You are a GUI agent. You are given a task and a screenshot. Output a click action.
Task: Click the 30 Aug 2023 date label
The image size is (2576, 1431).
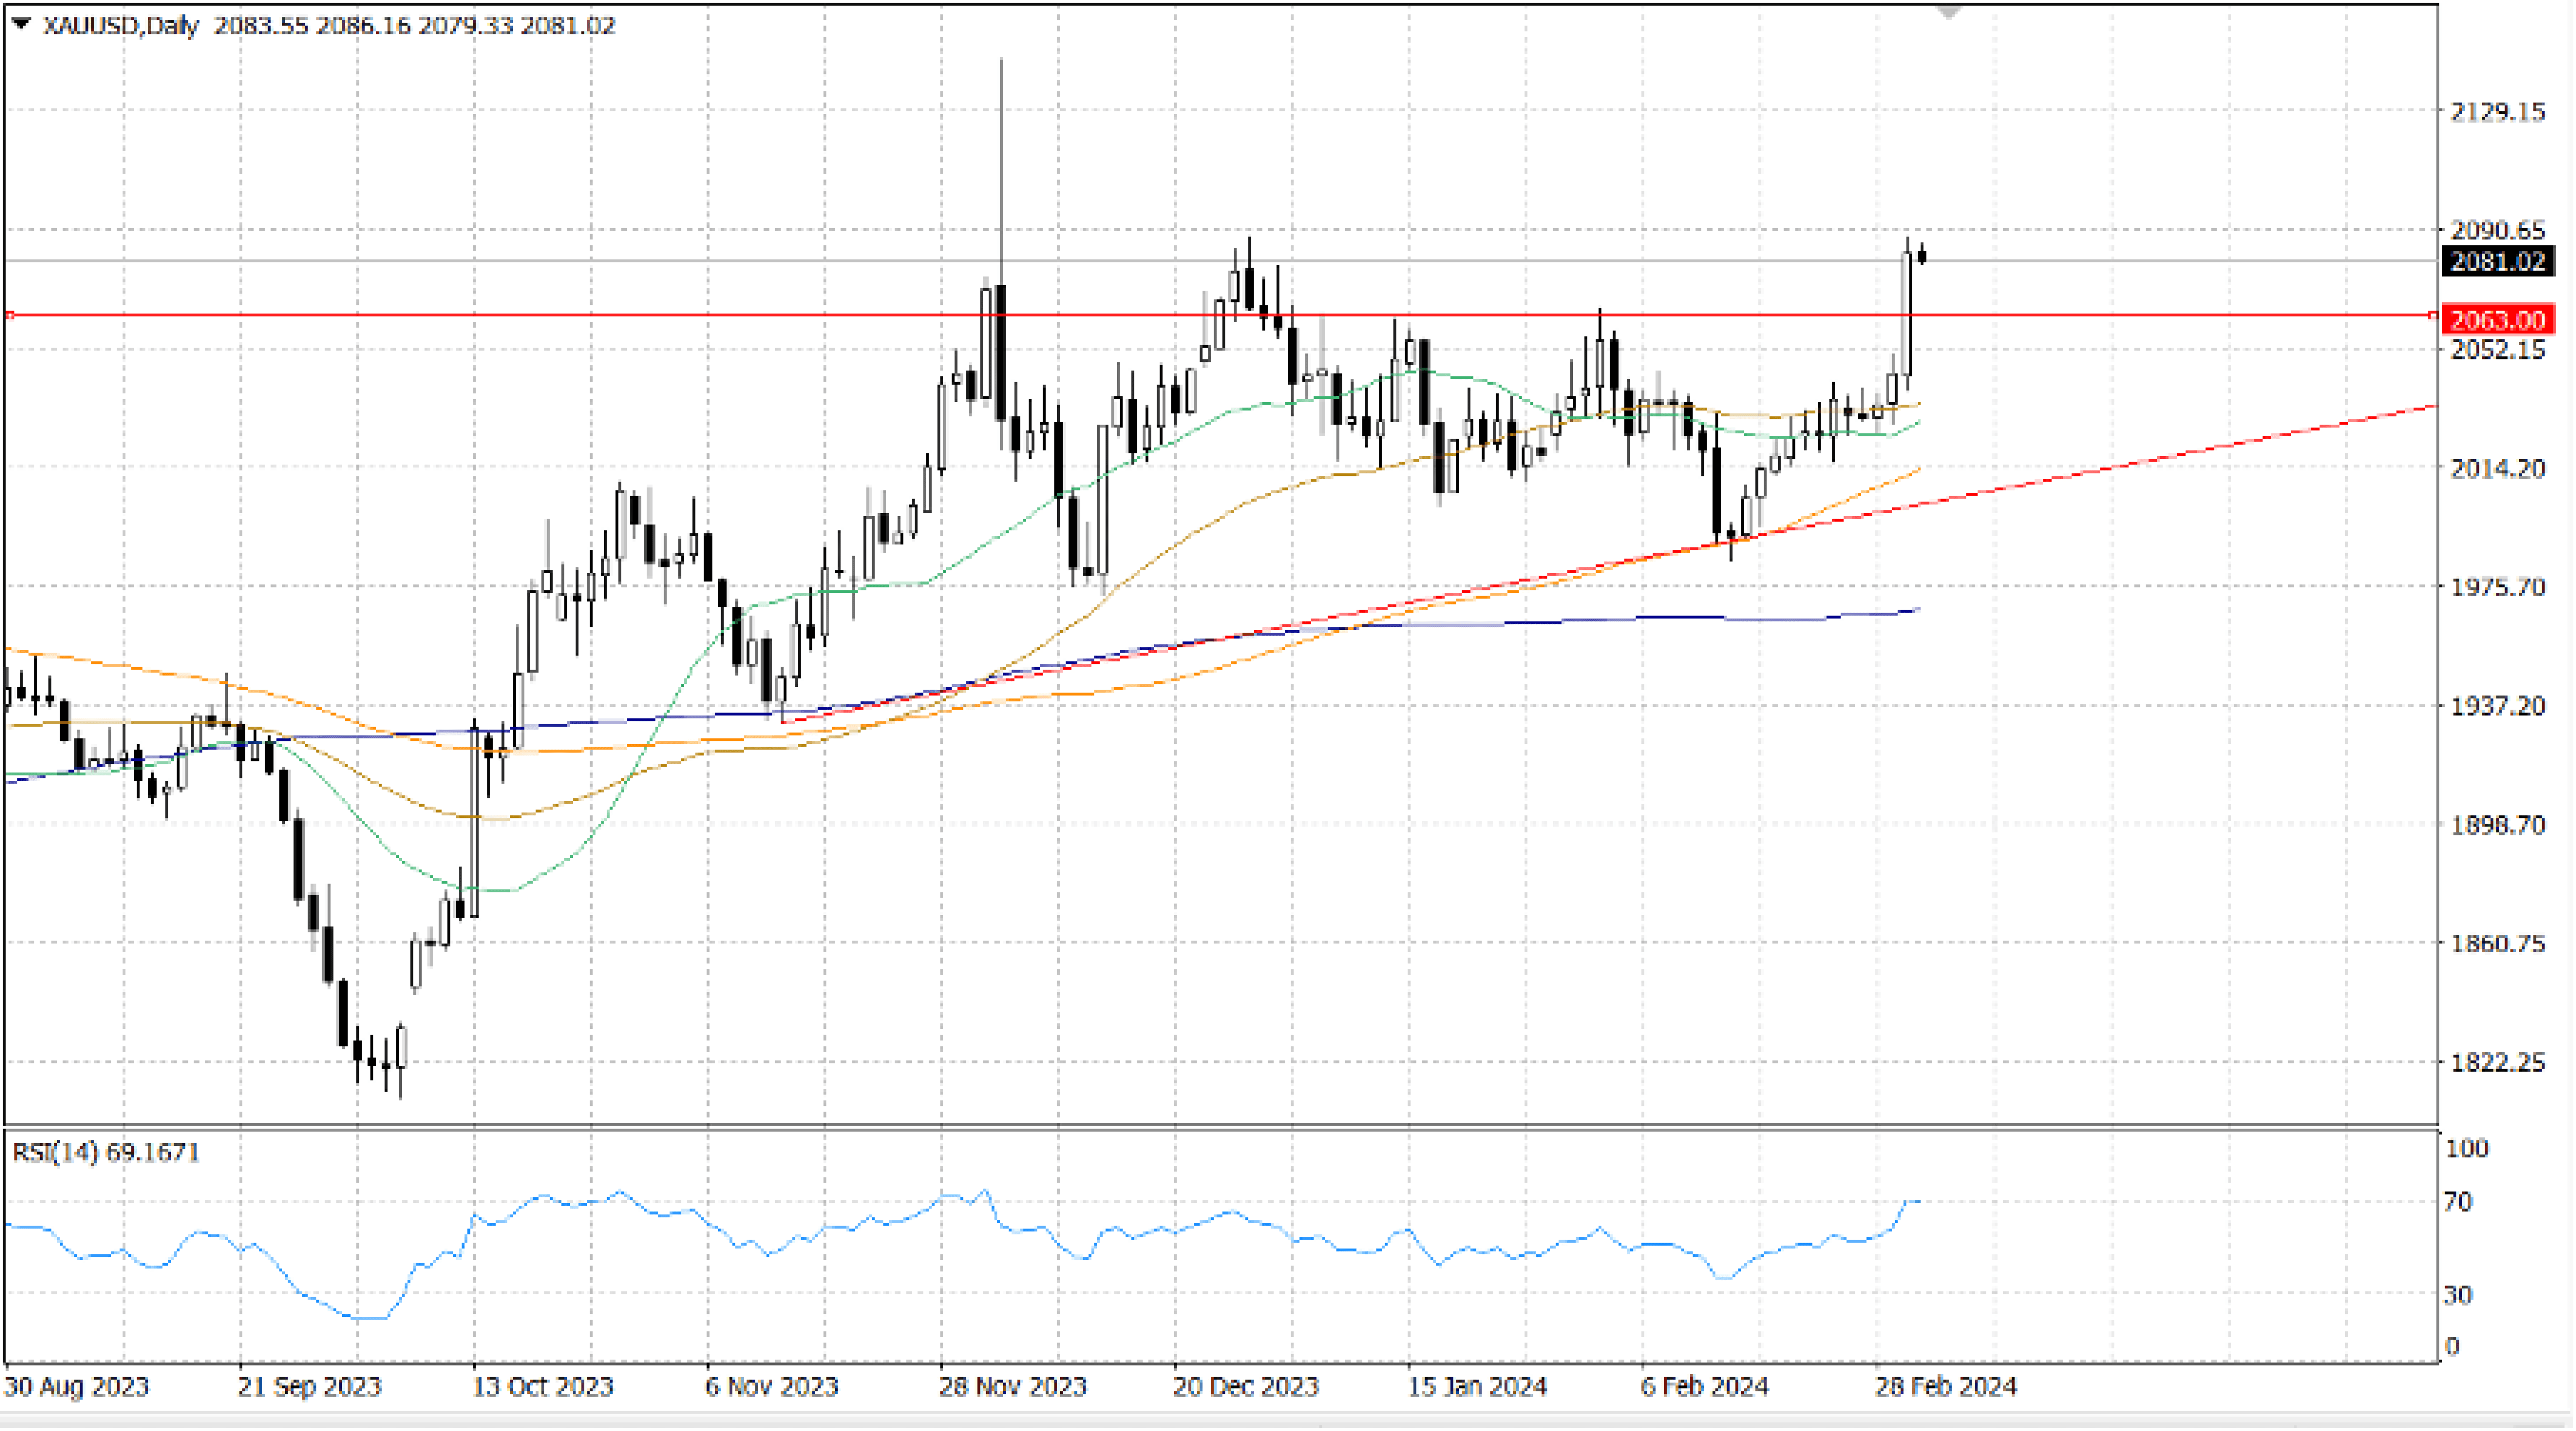click(x=76, y=1387)
